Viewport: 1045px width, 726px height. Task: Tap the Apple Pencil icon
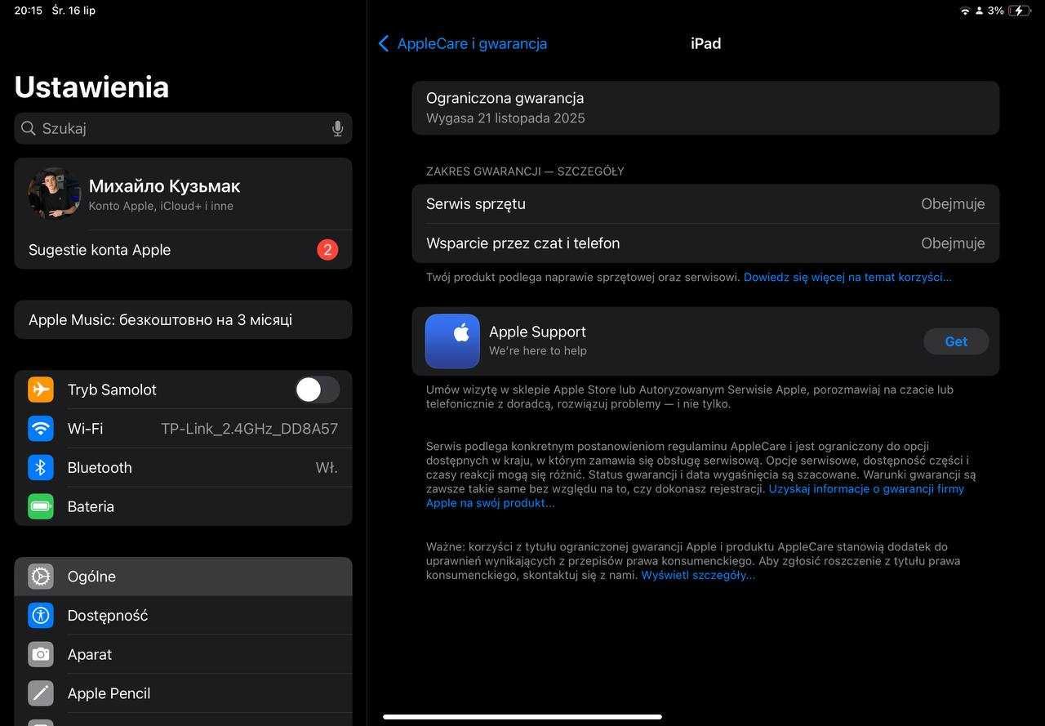click(41, 693)
